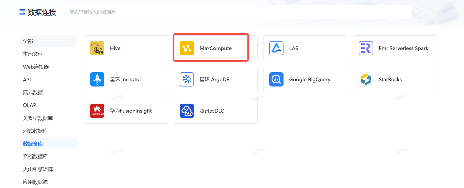This screenshot has width=464, height=188.
Task: Click the Huawei FusionInsight red icon
Action: pos(97,111)
